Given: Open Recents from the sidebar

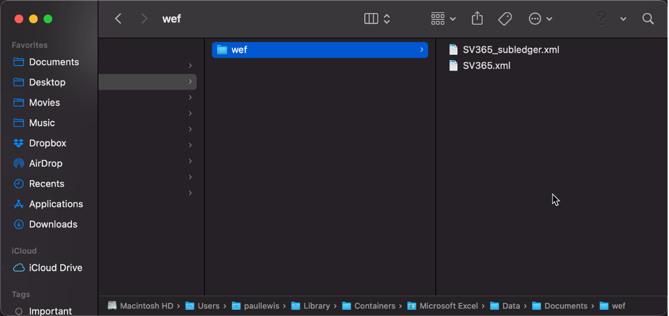Looking at the screenshot, I should click(x=47, y=183).
